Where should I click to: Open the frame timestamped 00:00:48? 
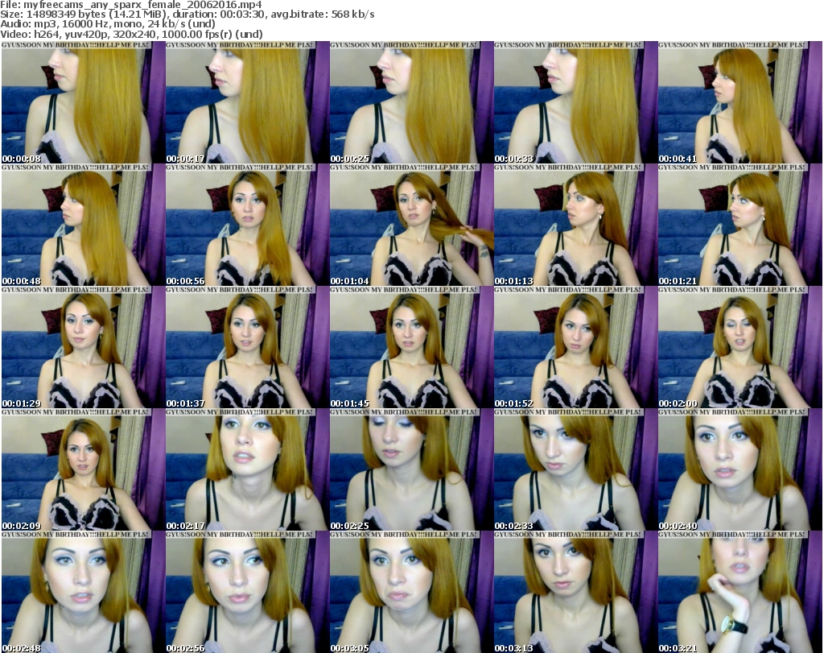[x=83, y=225]
